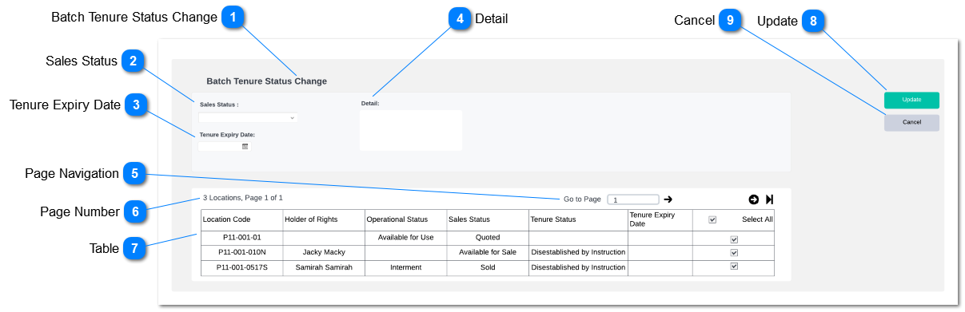Click the Cancel button
Image resolution: width=965 pixels, height=312 pixels.
coord(911,123)
